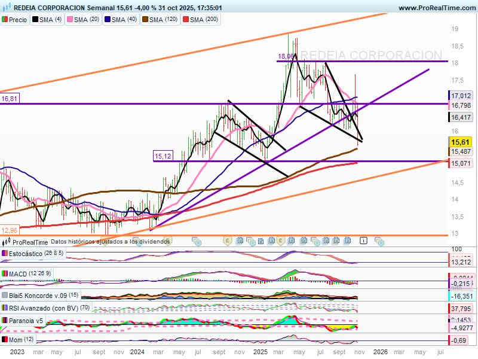This screenshot has height=359, width=478.
Task: Open the www.ProRealTime.com link
Action: click(435, 8)
